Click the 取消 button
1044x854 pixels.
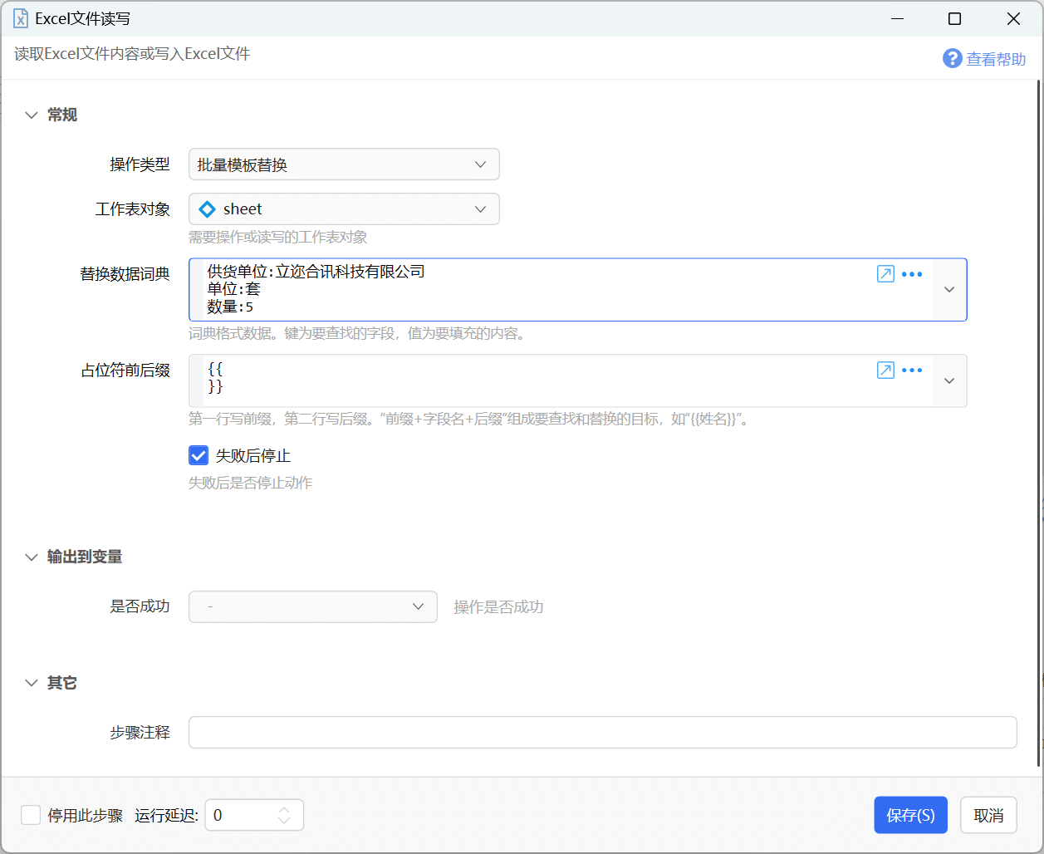pyautogui.click(x=988, y=815)
